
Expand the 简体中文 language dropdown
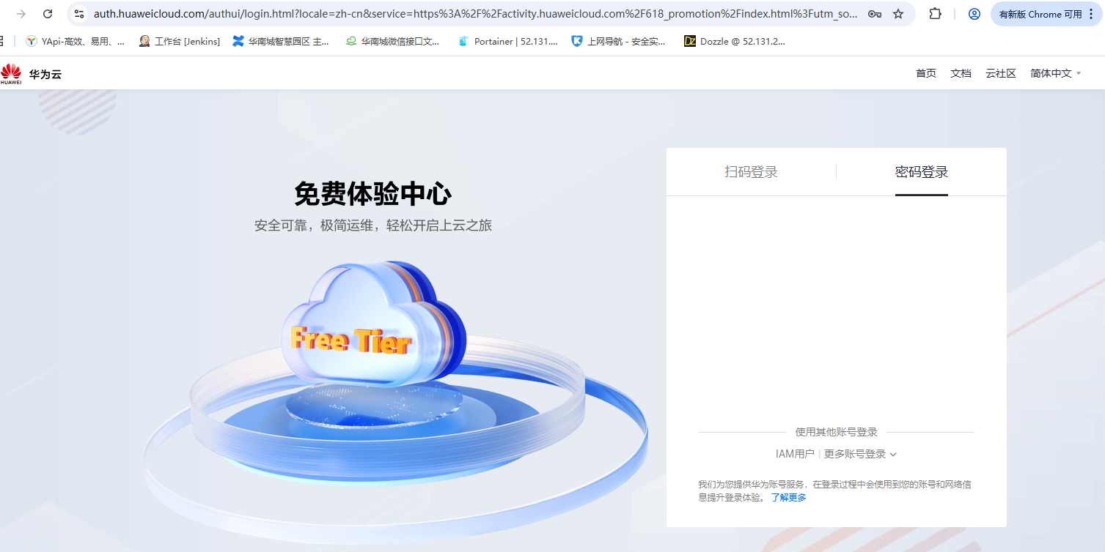[x=1056, y=73]
